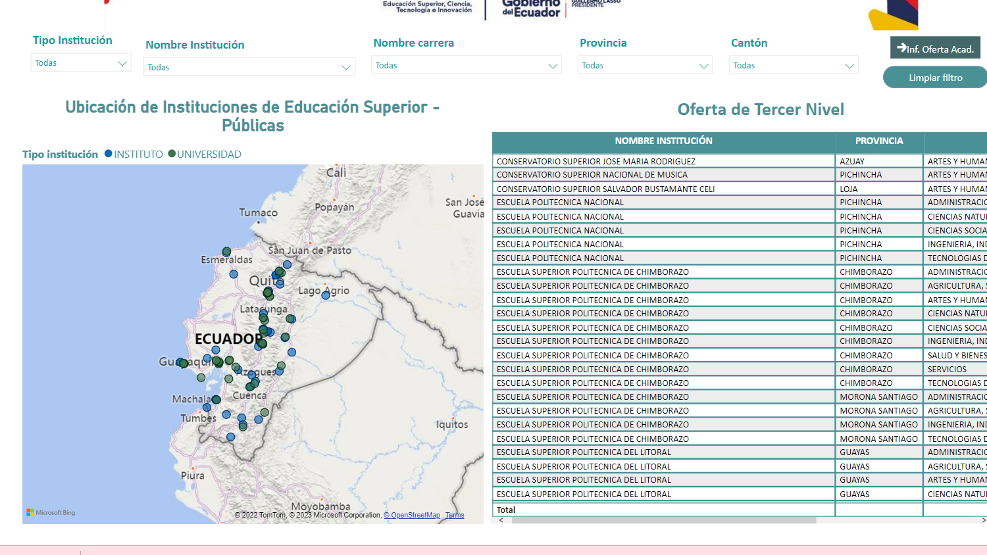987x555 pixels.
Task: Expand the Nombre carrera dropdown
Action: (467, 65)
